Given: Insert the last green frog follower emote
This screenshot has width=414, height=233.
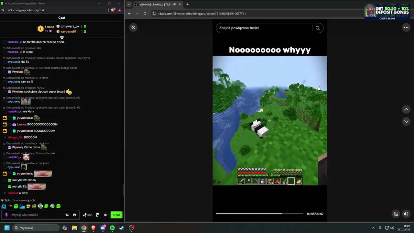Looking at the screenshot, I should (x=59, y=206).
